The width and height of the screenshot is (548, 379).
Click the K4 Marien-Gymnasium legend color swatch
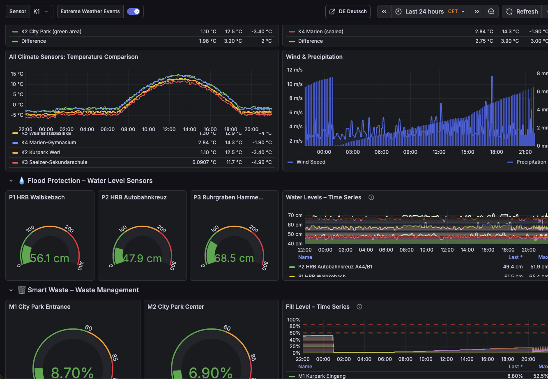(x=15, y=143)
